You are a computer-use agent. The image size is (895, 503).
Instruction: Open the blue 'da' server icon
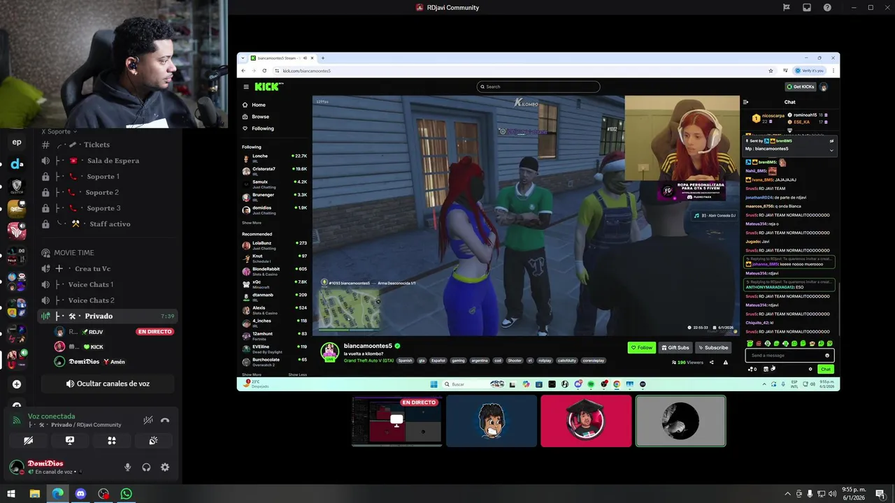tap(17, 163)
